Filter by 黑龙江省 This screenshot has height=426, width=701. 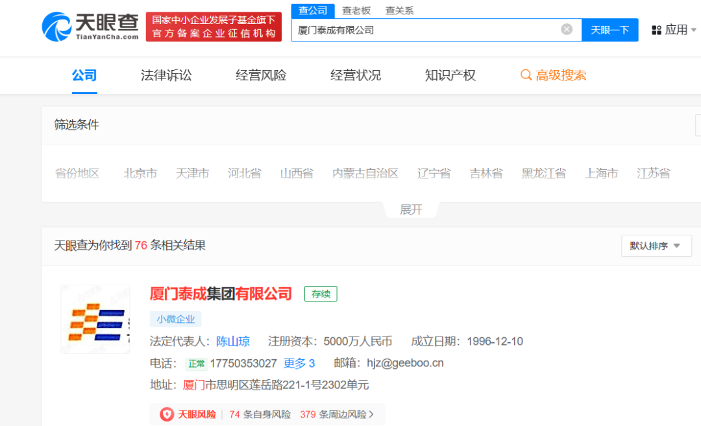pos(544,173)
